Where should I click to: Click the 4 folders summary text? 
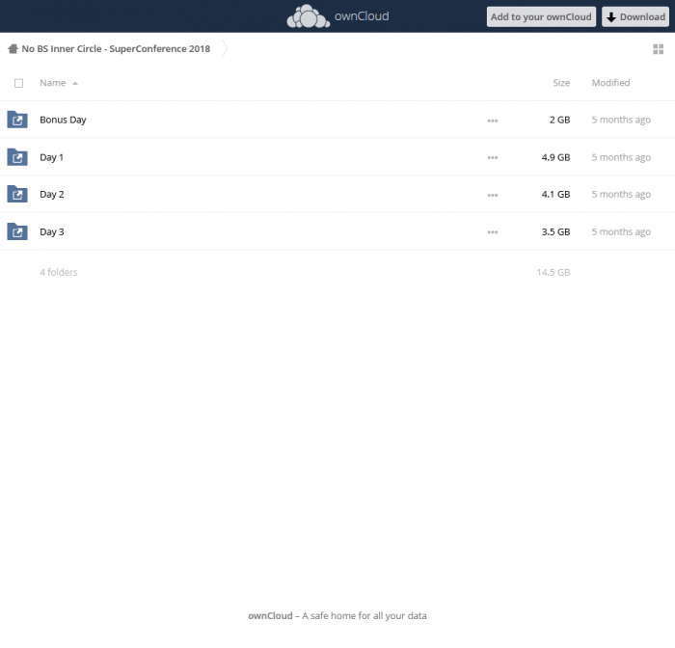tap(59, 272)
